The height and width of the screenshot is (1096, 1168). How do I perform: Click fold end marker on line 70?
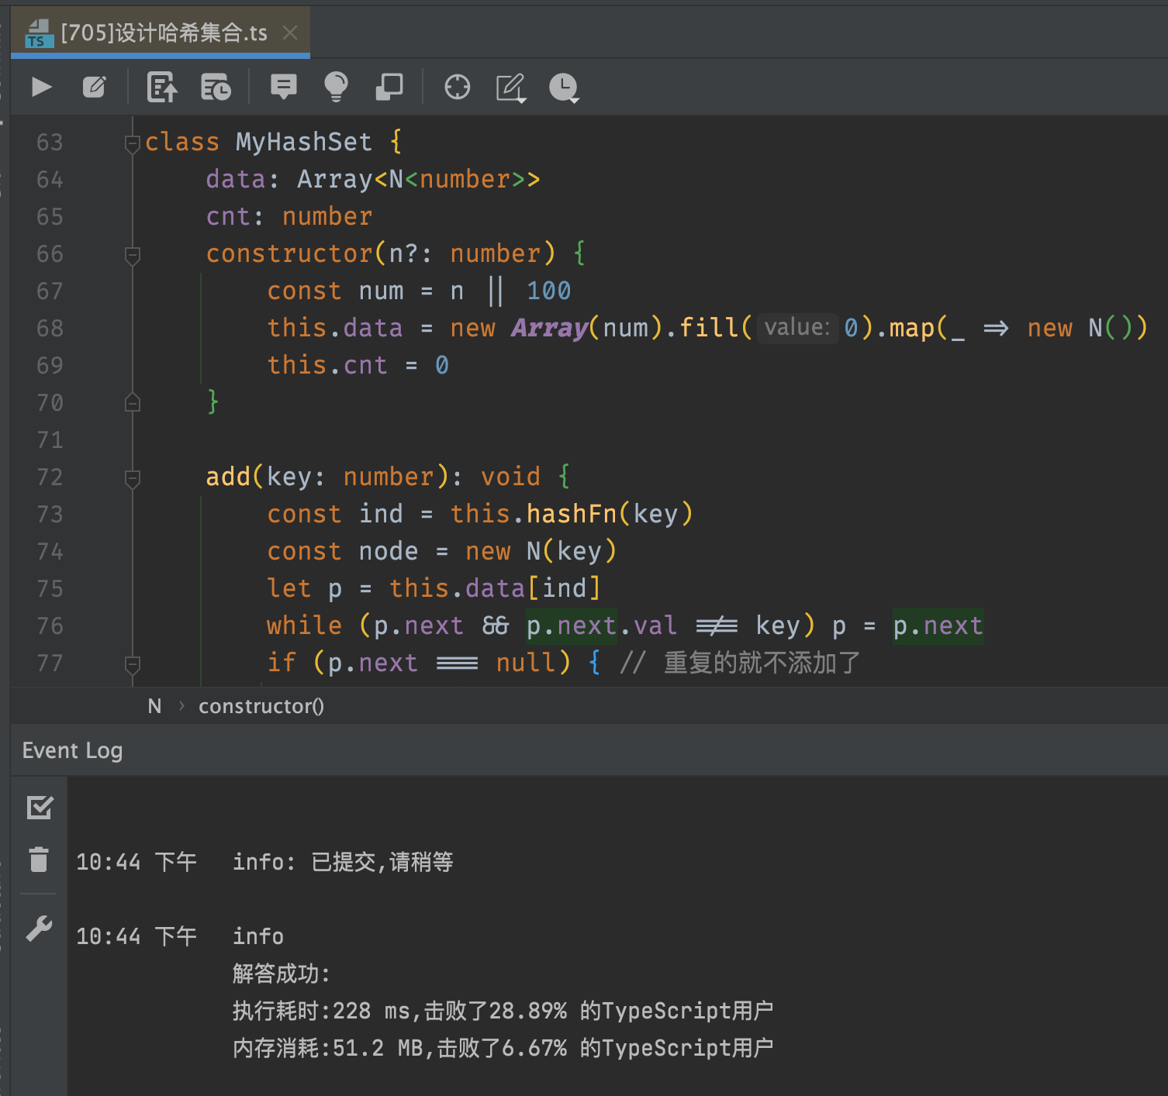pos(133,402)
